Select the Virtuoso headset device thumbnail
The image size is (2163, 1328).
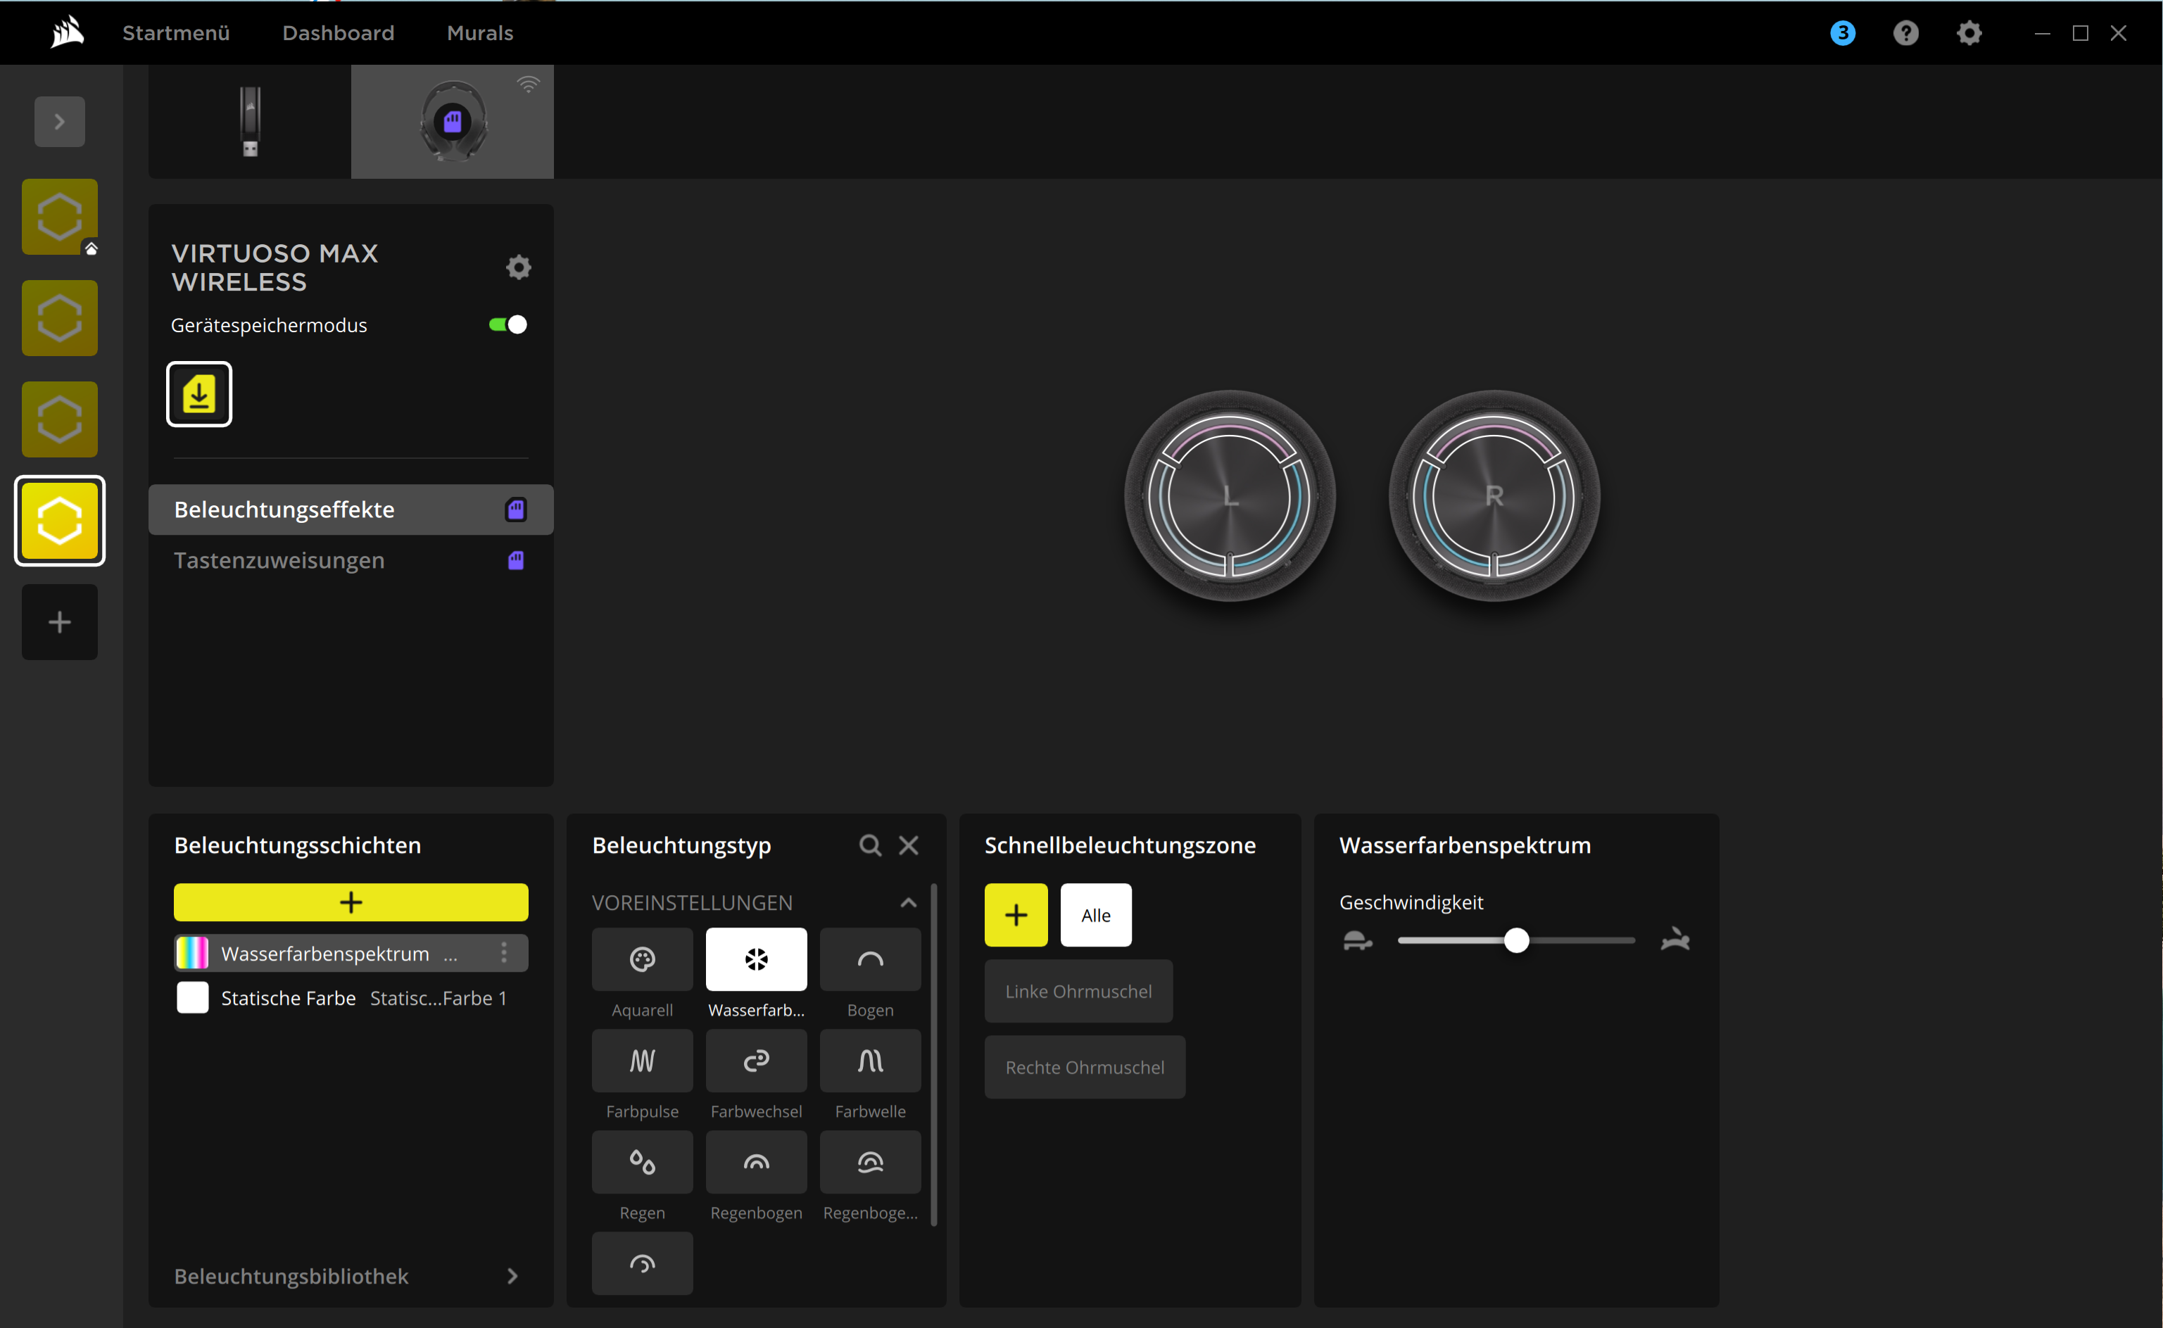(453, 121)
